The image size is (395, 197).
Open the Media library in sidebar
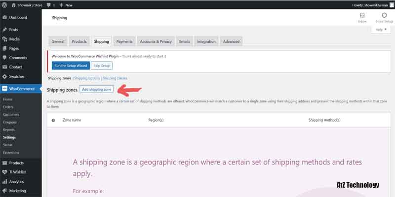(x=14, y=39)
